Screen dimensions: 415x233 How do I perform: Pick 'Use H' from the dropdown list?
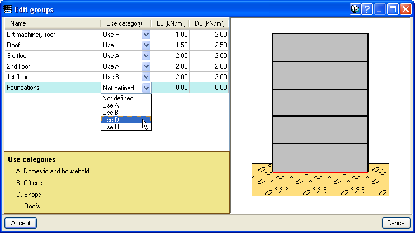click(x=126, y=127)
